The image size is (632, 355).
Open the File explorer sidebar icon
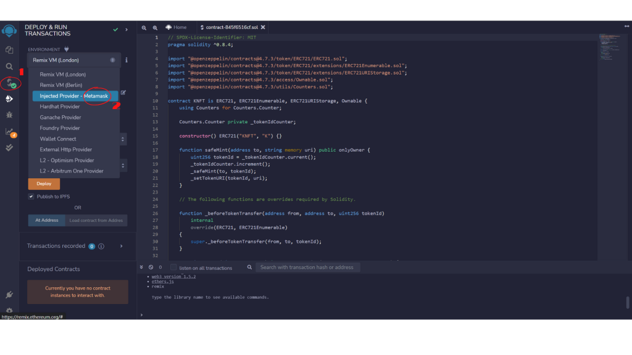point(9,50)
